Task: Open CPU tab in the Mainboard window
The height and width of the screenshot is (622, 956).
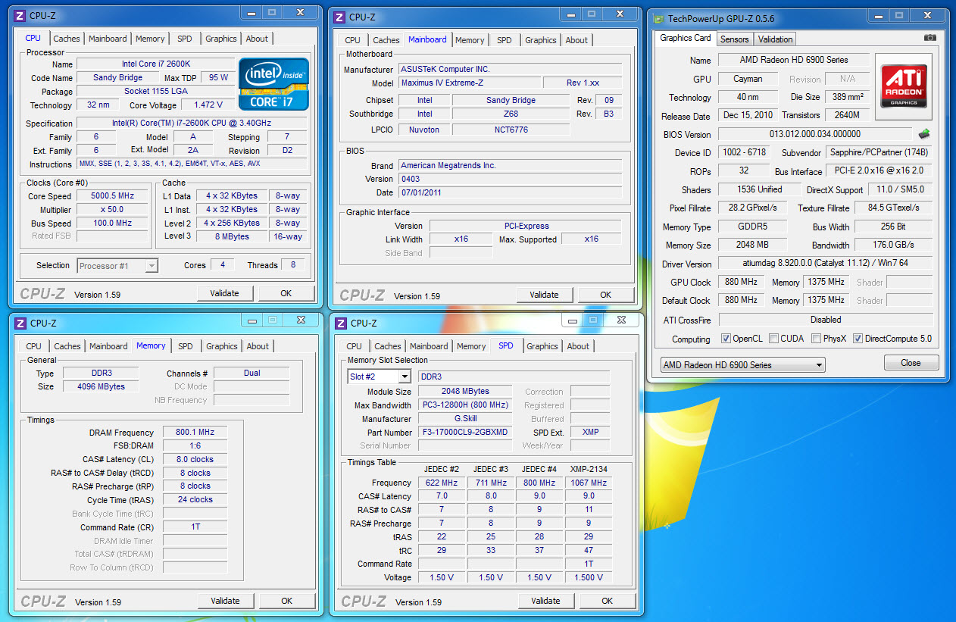Action: point(352,40)
